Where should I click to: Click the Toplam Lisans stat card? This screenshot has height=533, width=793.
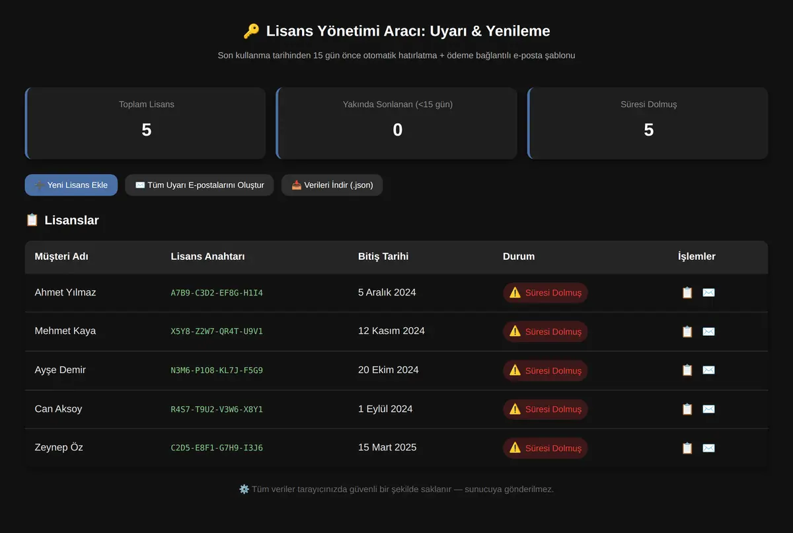(145, 123)
